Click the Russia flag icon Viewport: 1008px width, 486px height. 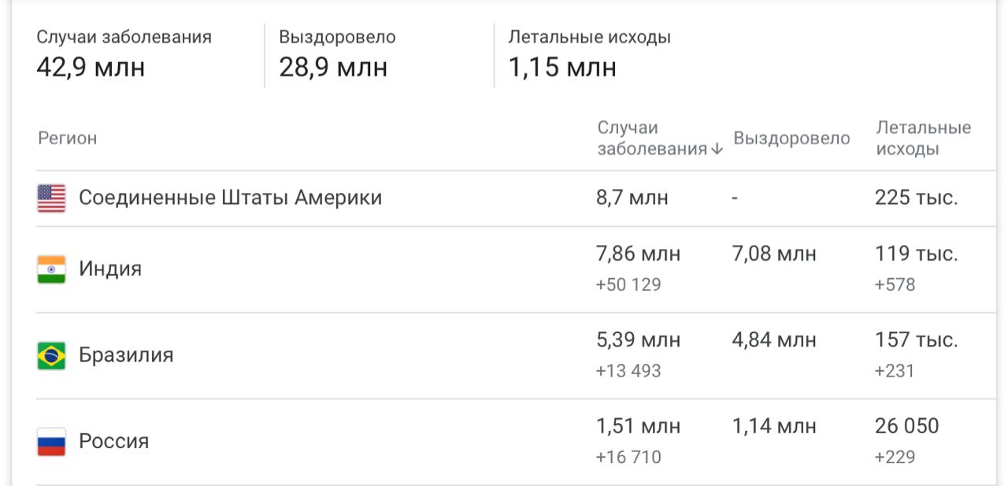(51, 442)
